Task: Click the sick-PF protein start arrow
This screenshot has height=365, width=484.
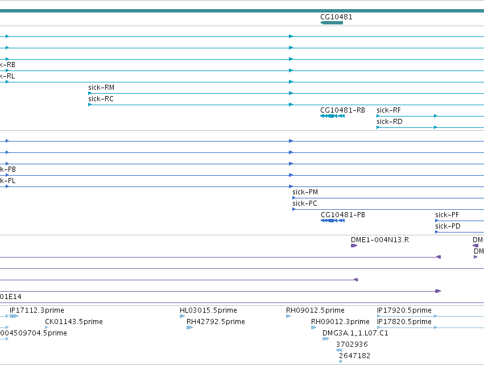Action: (x=437, y=221)
